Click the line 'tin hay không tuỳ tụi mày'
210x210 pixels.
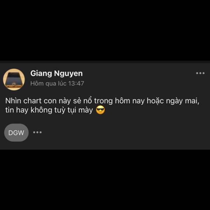point(49,110)
